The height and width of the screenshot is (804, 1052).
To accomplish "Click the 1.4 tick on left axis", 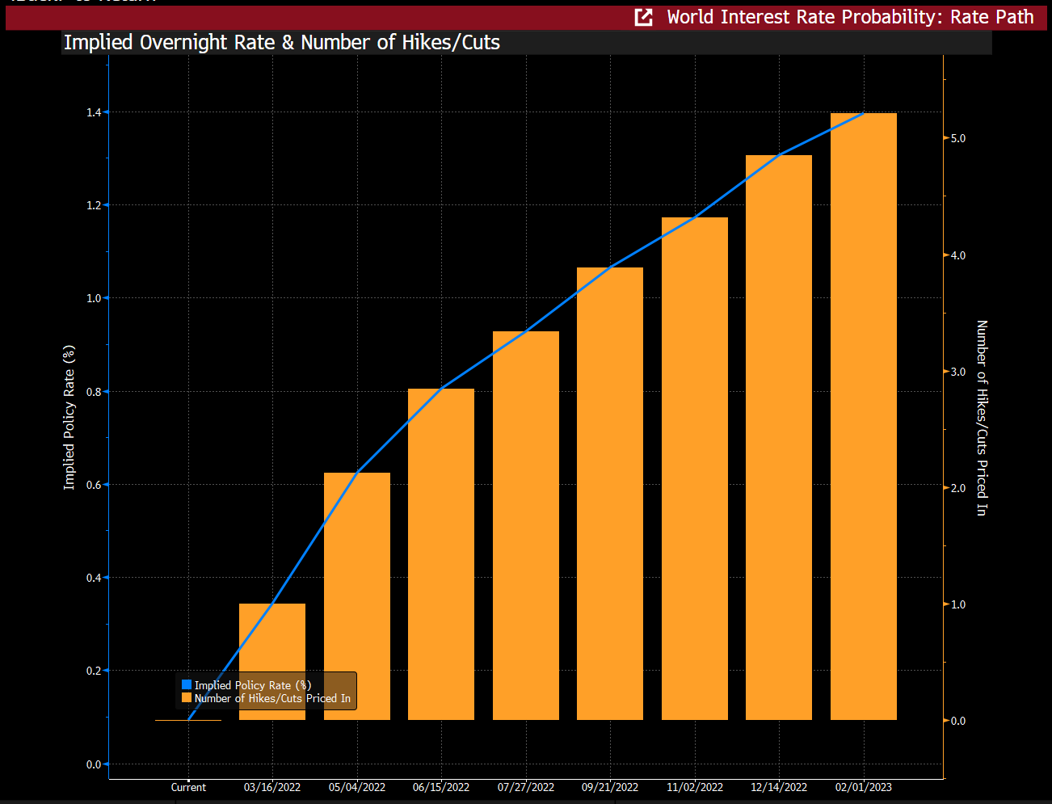I will coord(94,112).
